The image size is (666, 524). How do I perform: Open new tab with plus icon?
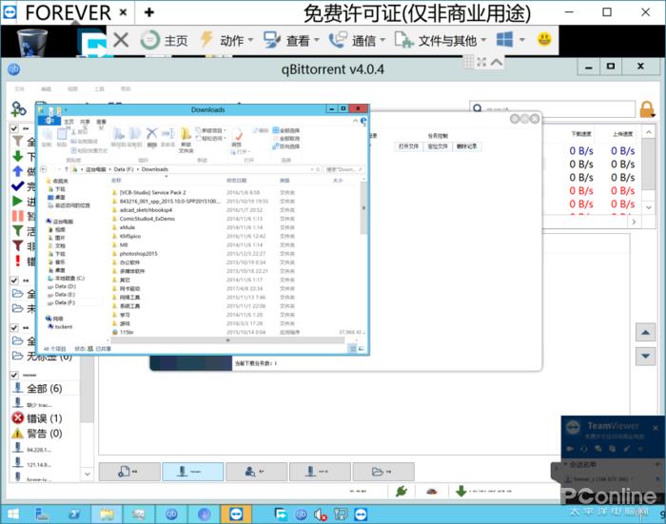[x=148, y=12]
